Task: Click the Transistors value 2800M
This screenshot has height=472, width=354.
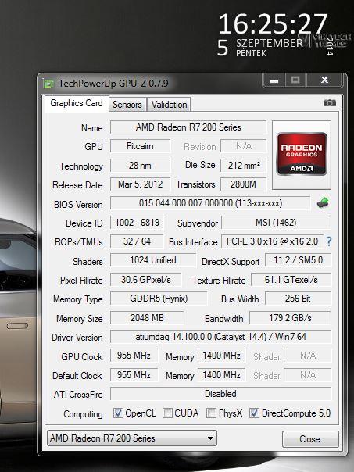Action: pyautogui.click(x=244, y=184)
